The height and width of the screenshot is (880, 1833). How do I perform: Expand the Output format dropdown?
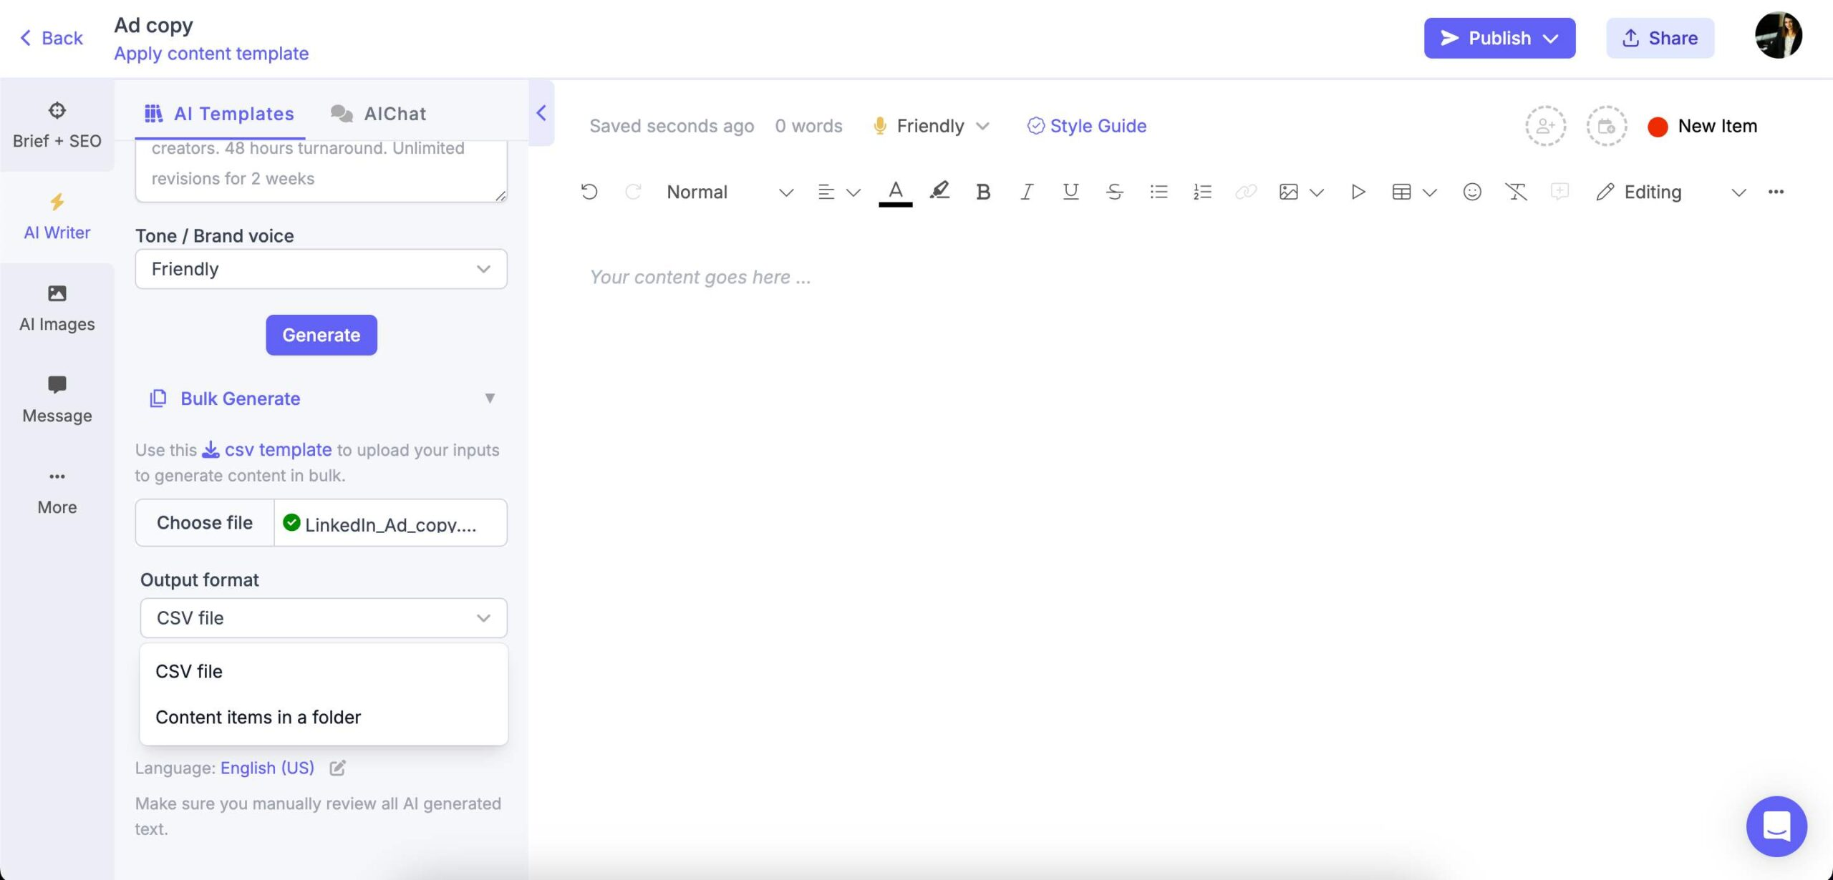pyautogui.click(x=321, y=617)
